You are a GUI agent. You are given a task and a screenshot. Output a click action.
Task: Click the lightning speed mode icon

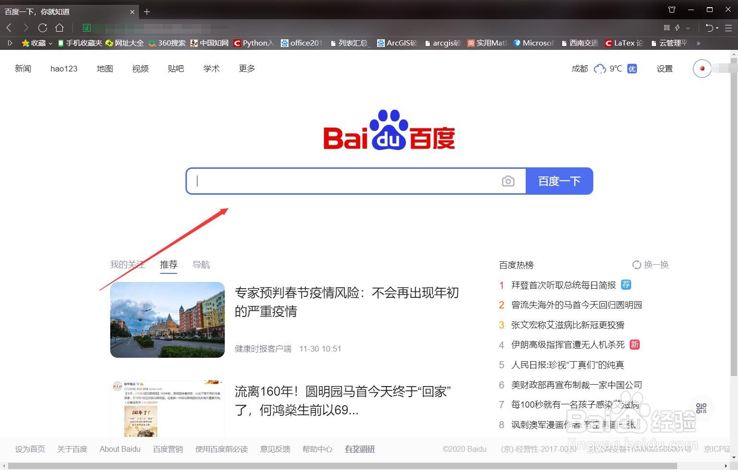678,28
